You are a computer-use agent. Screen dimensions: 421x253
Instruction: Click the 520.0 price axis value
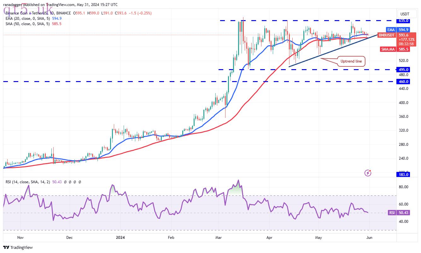tap(404, 61)
